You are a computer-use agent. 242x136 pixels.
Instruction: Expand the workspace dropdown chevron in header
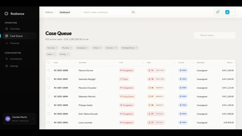point(232,12)
